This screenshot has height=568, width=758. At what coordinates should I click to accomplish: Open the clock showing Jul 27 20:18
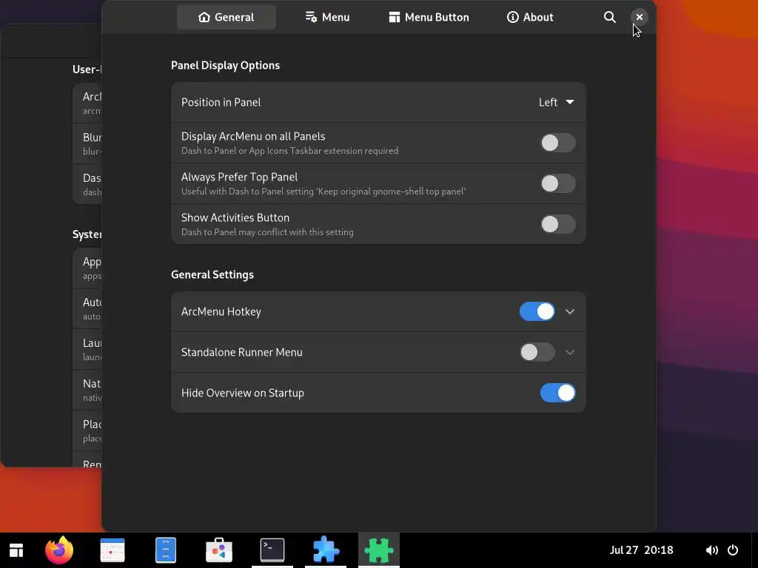[641, 550]
